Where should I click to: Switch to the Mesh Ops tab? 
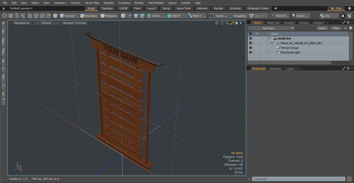(273, 23)
